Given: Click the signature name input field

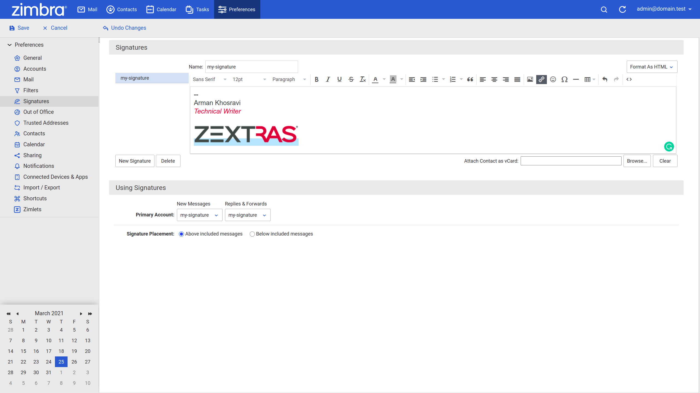Looking at the screenshot, I should pyautogui.click(x=250, y=67).
